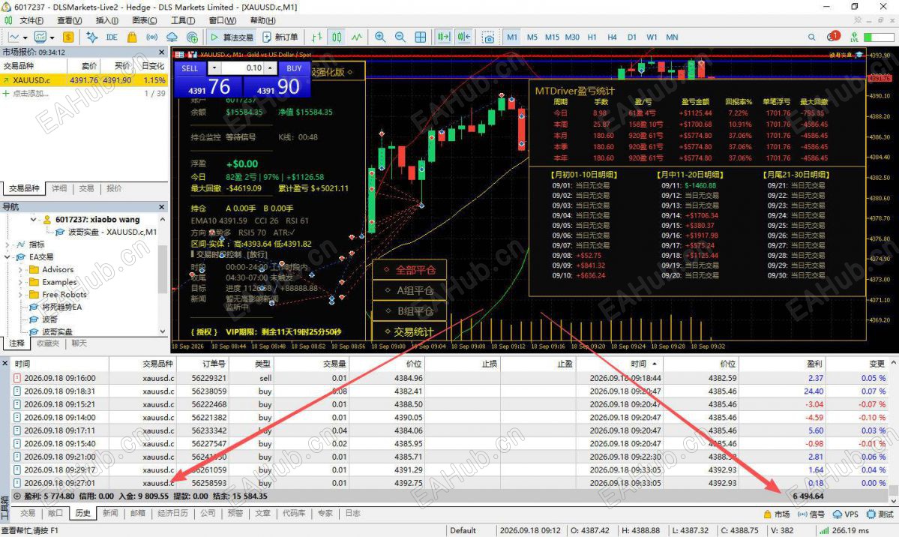The image size is (899, 537).
Task: Open the 图表(C) menu
Action: click(145, 21)
